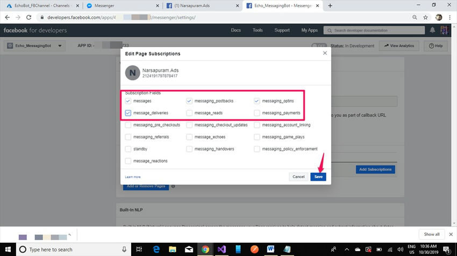Uncheck the messaging_postbacks checkbox
457x256 pixels.
point(189,101)
